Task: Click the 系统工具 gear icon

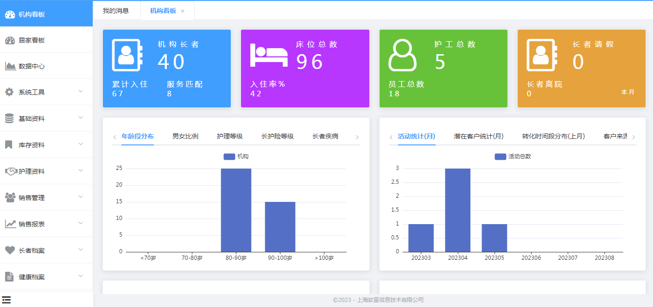Action: click(9, 92)
